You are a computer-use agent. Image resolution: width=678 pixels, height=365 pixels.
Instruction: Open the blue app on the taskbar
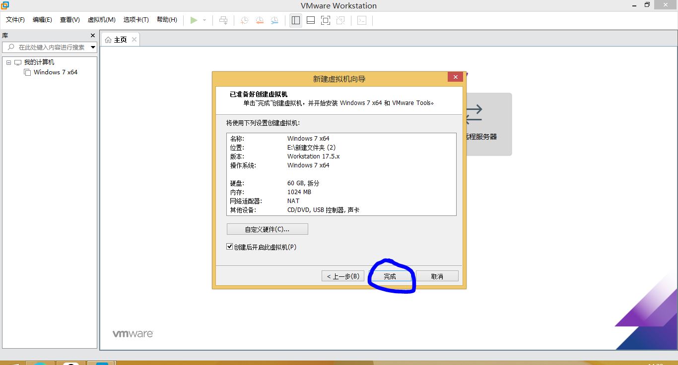pyautogui.click(x=102, y=362)
